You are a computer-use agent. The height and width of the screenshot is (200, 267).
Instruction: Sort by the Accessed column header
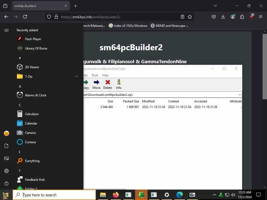(205, 101)
